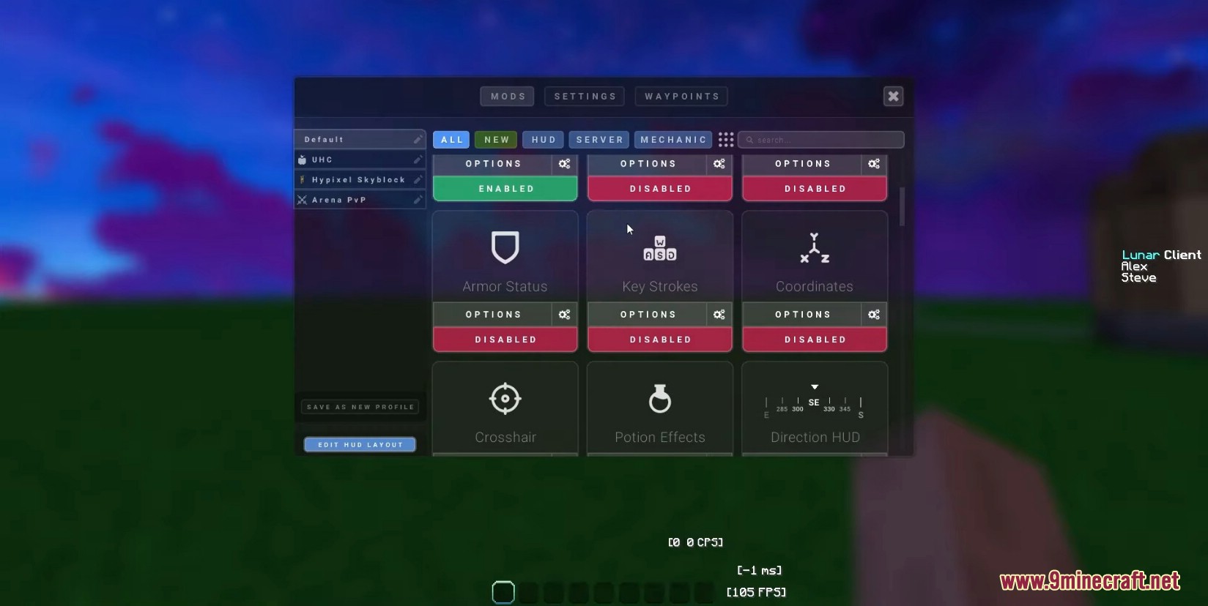Edit Hypixel Skyblock profile pencil icon

click(417, 179)
